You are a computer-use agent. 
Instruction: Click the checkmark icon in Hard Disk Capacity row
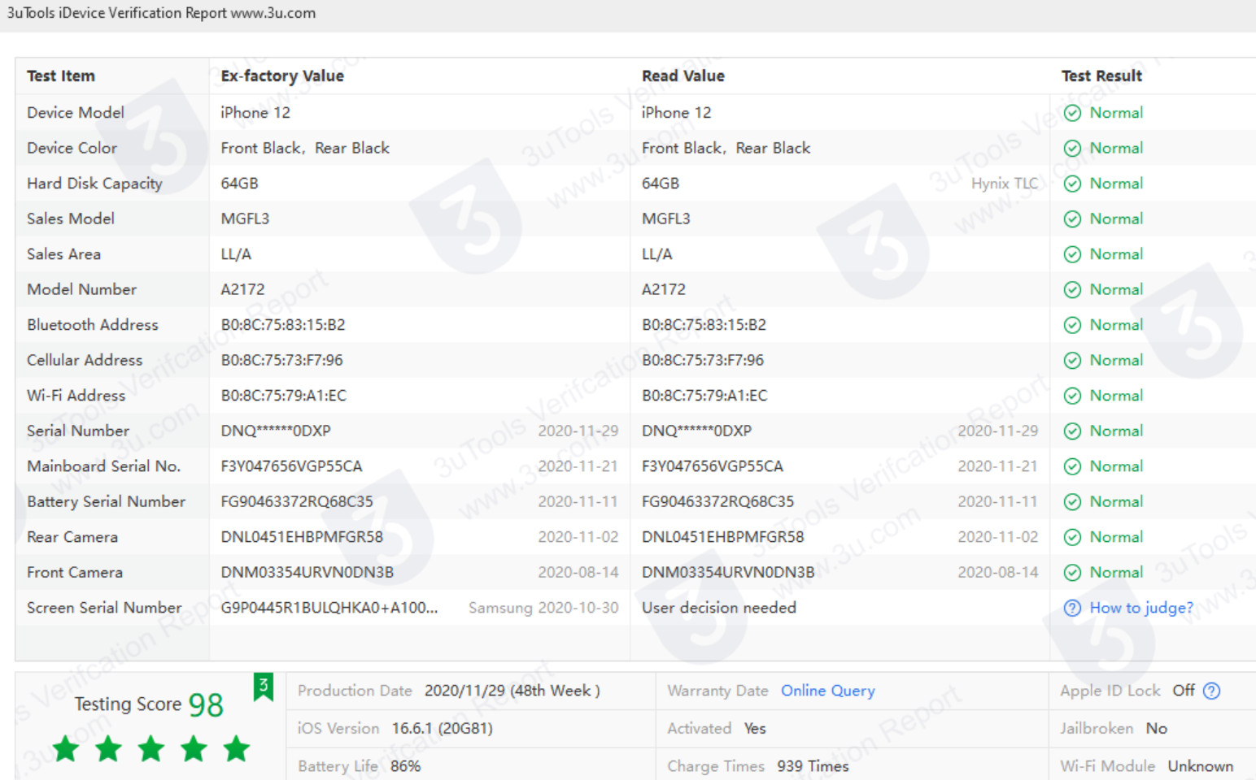click(x=1072, y=184)
